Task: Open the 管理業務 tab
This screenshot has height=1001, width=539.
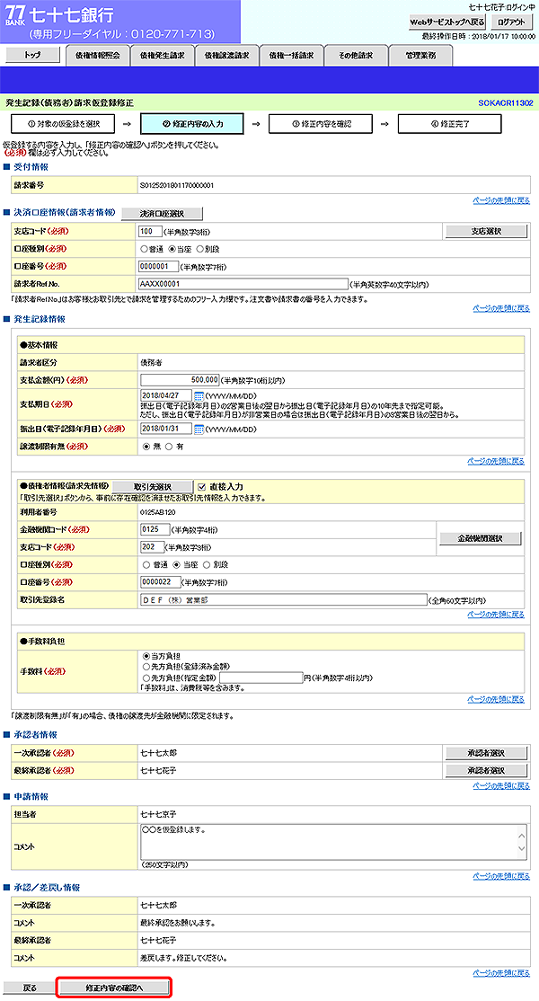Action: click(x=420, y=57)
